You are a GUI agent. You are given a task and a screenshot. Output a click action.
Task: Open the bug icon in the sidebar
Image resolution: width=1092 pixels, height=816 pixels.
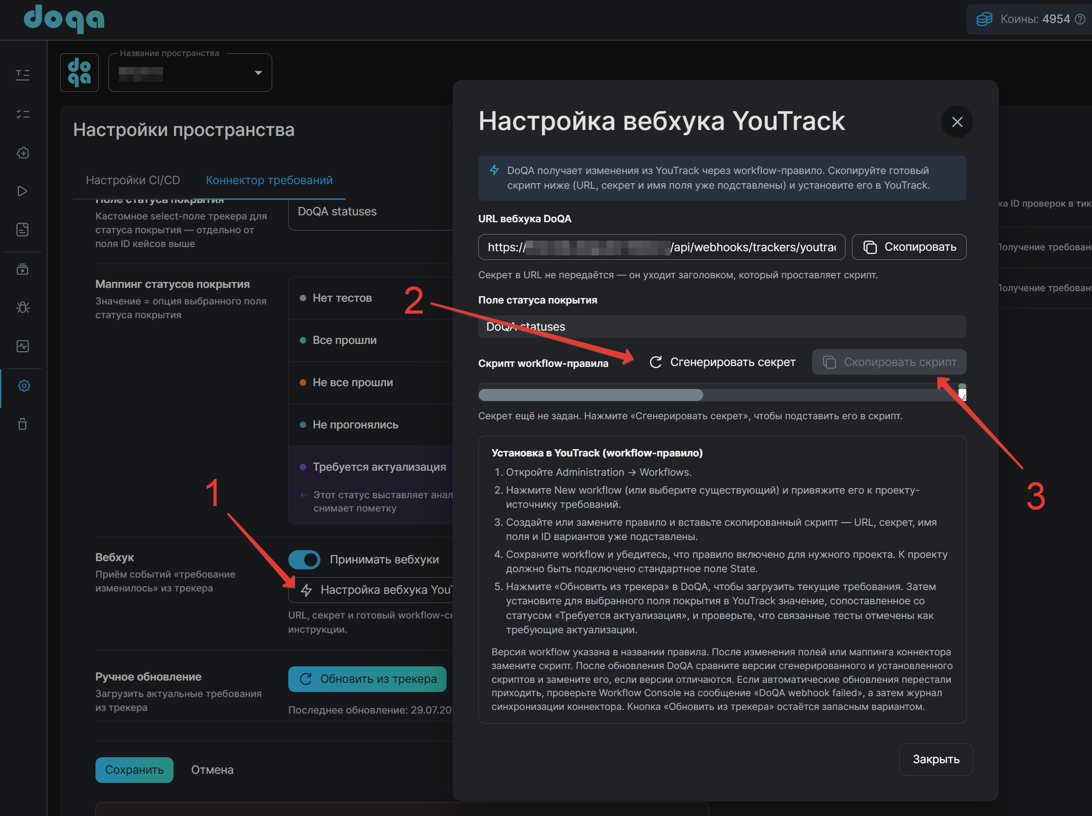tap(22, 308)
